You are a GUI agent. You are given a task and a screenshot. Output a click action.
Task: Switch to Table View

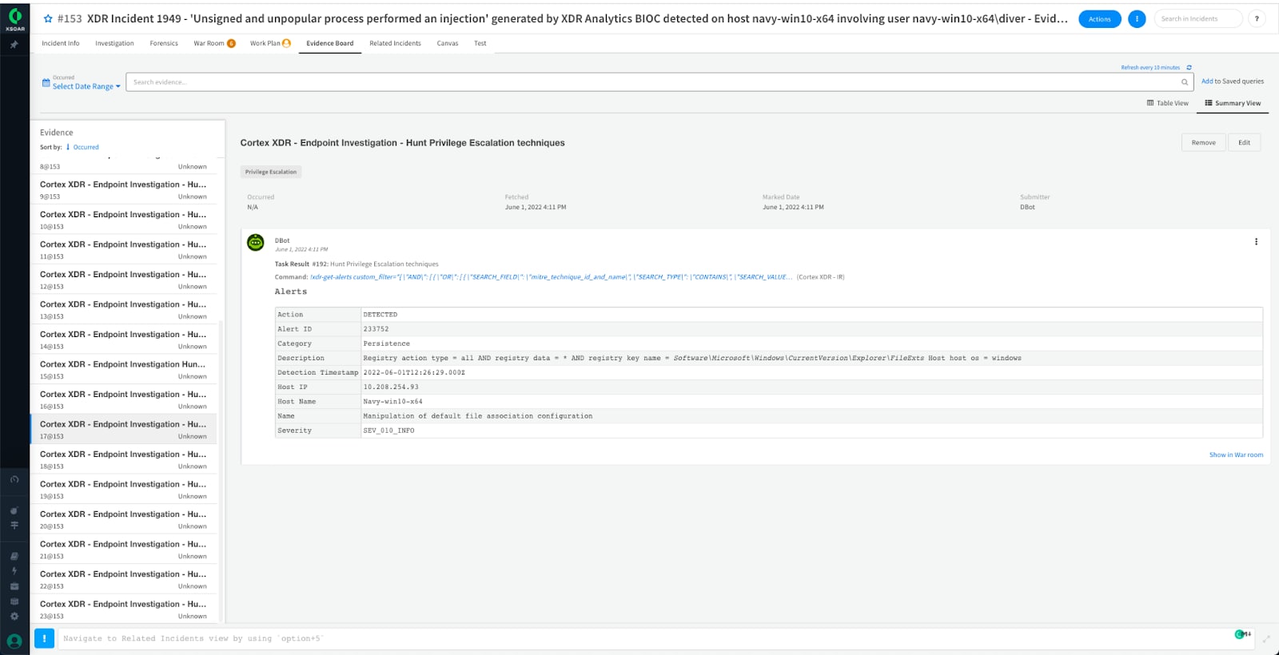click(1168, 103)
